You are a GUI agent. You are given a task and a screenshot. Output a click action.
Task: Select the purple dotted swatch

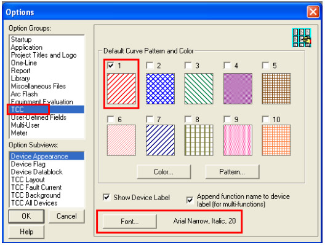pyautogui.click(x=238, y=88)
